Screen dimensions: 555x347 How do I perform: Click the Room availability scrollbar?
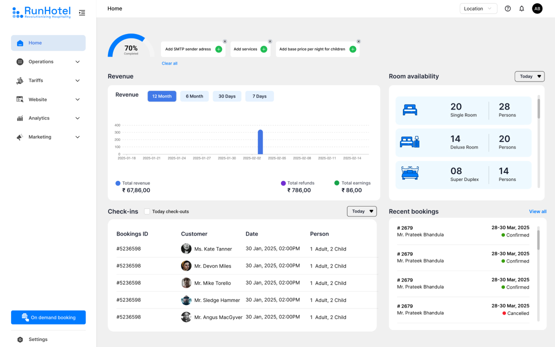coord(538,107)
